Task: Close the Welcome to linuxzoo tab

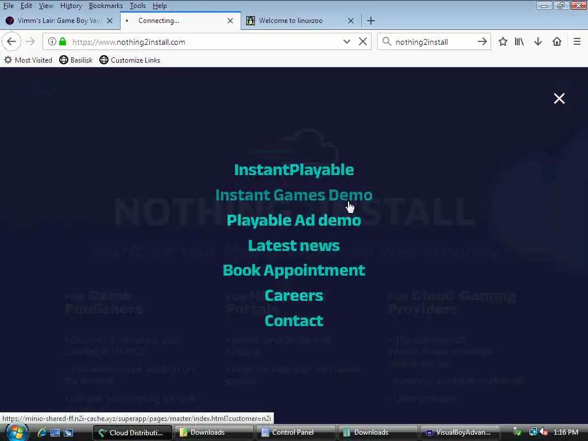Action: coord(351,21)
